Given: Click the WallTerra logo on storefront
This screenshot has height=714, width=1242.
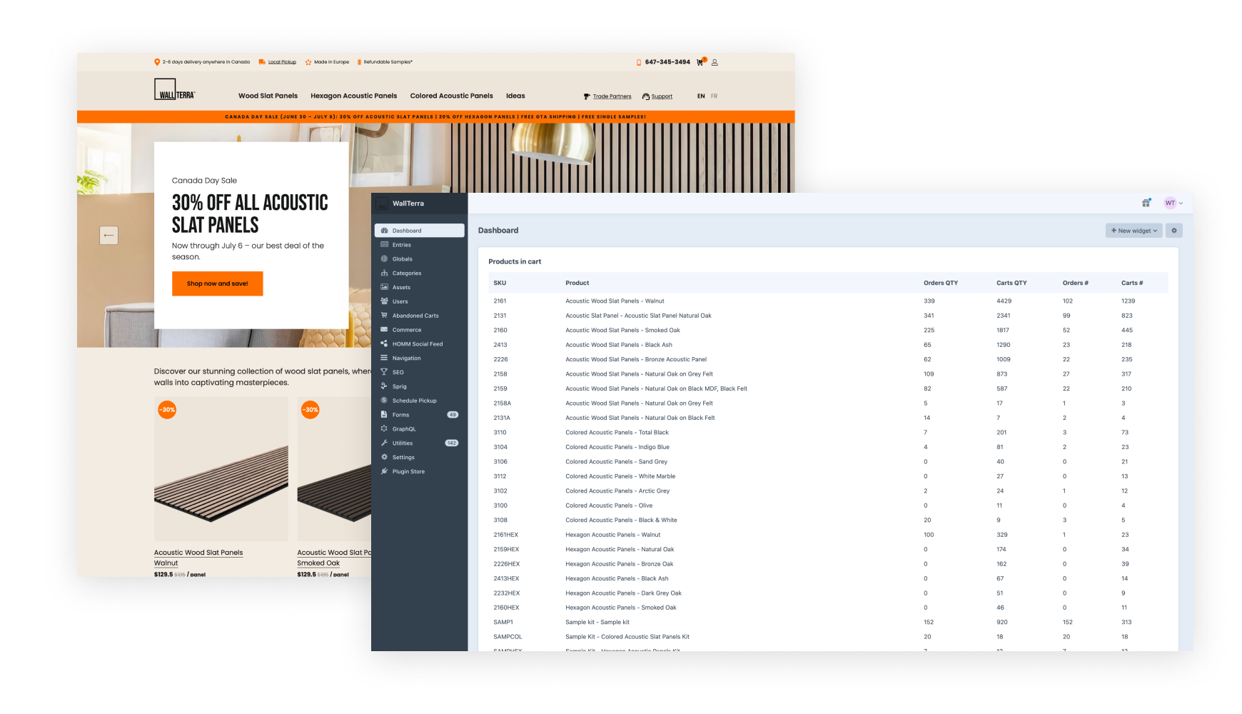Looking at the screenshot, I should click(x=175, y=89).
